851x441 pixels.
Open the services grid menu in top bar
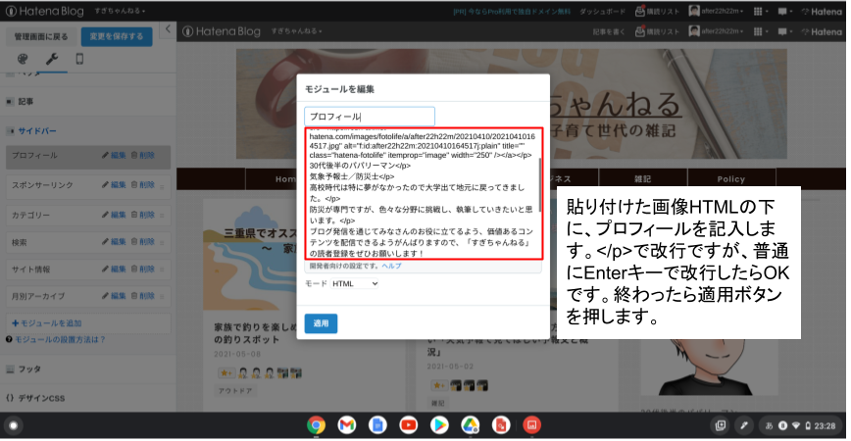pos(760,12)
